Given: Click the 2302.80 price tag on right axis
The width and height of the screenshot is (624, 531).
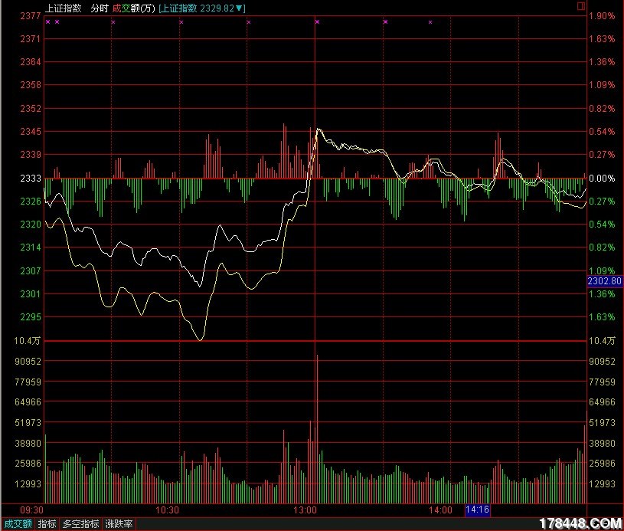Looking at the screenshot, I should pos(604,281).
